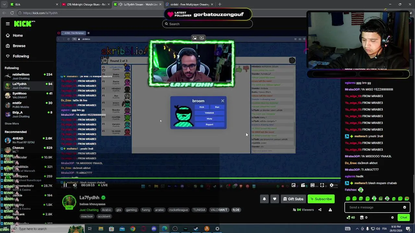
Task: Select the fc26 tag
Action: tap(236, 210)
